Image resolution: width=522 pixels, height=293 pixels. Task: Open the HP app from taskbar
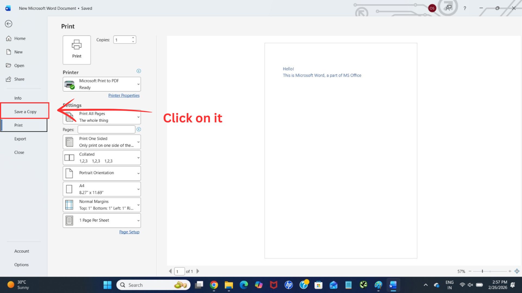pyautogui.click(x=289, y=285)
